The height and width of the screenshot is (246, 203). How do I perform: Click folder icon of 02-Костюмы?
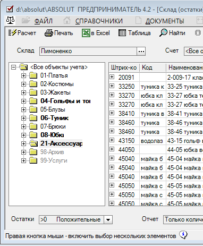tap(33, 84)
